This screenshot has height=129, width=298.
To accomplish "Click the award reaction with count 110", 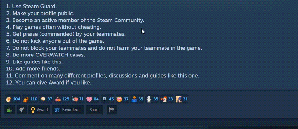I will pos(30,99).
